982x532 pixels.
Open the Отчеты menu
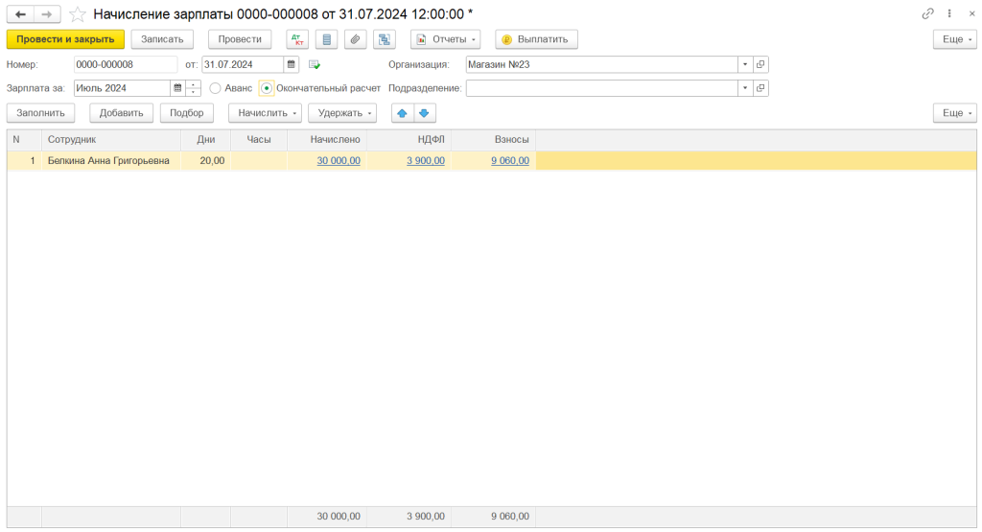coord(446,39)
